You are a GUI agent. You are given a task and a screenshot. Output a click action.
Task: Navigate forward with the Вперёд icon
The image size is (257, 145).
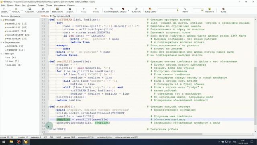pyautogui.click(x=96, y=9)
